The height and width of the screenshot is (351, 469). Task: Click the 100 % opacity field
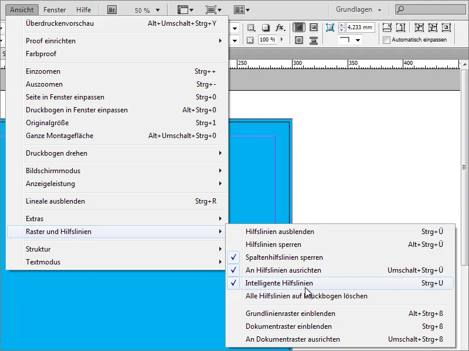point(267,40)
